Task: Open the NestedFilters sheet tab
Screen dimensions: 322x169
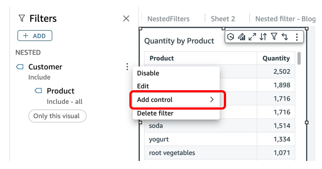Action: click(x=168, y=19)
